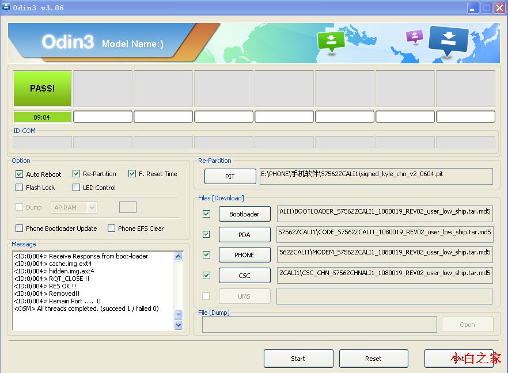The height and width of the screenshot is (373, 508).
Task: Click the Reset button
Action: pyautogui.click(x=373, y=359)
